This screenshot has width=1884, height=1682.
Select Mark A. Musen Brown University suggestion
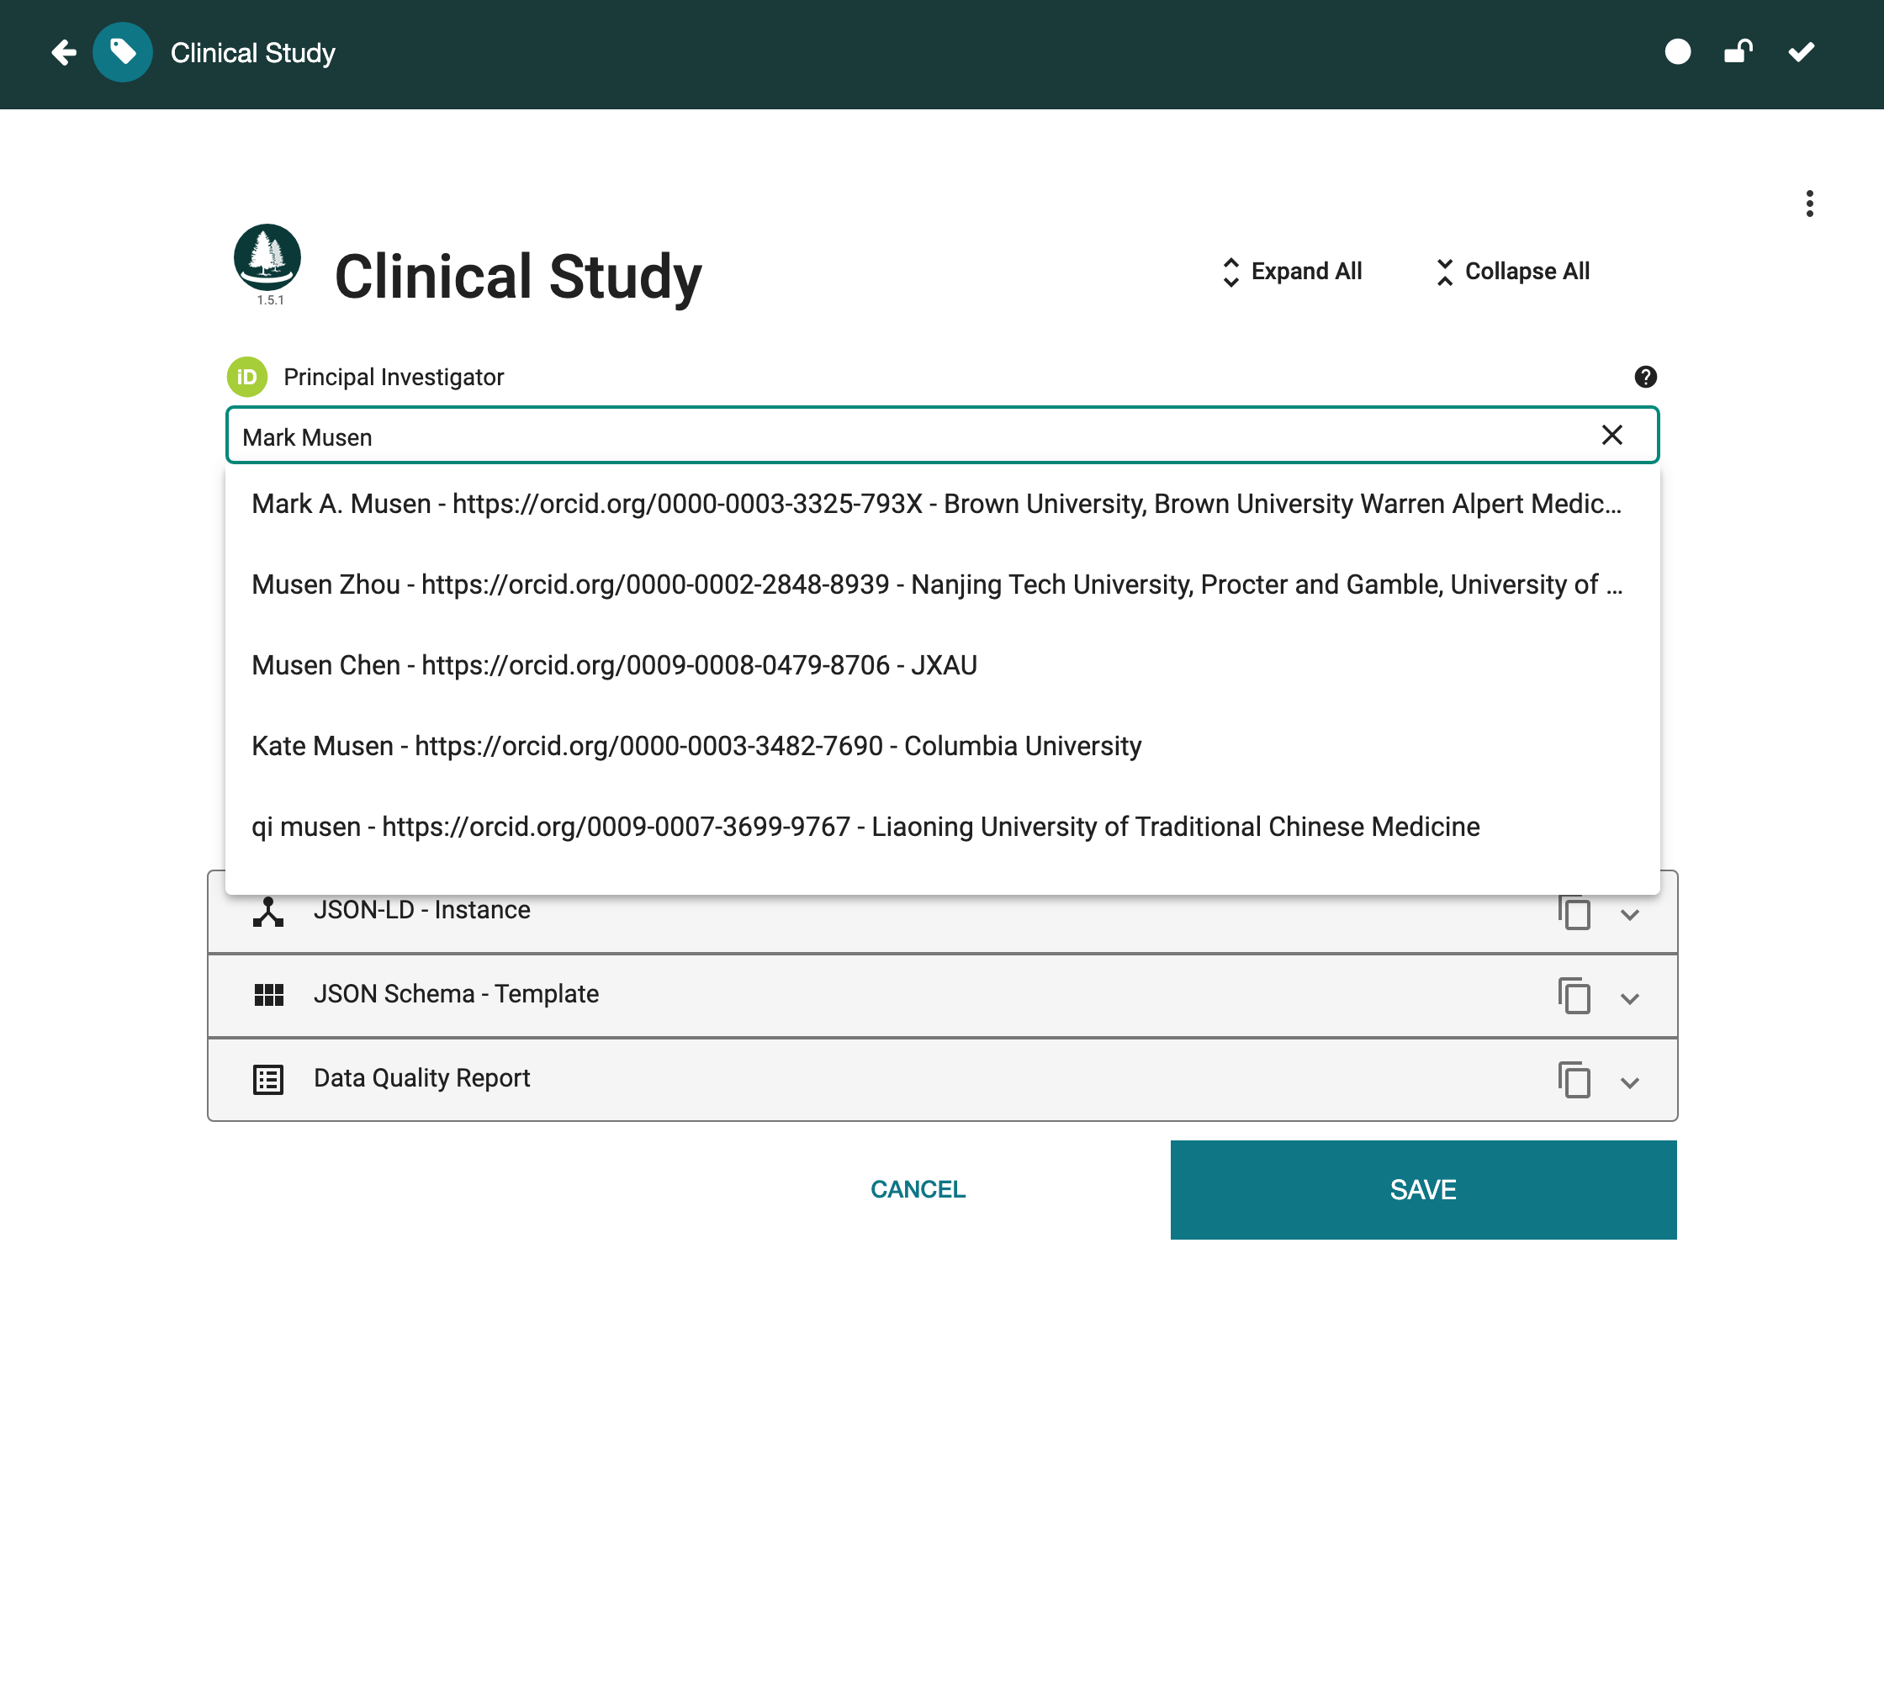(x=942, y=504)
